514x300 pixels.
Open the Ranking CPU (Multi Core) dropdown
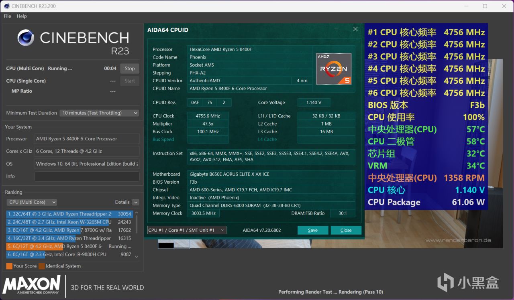(32, 202)
